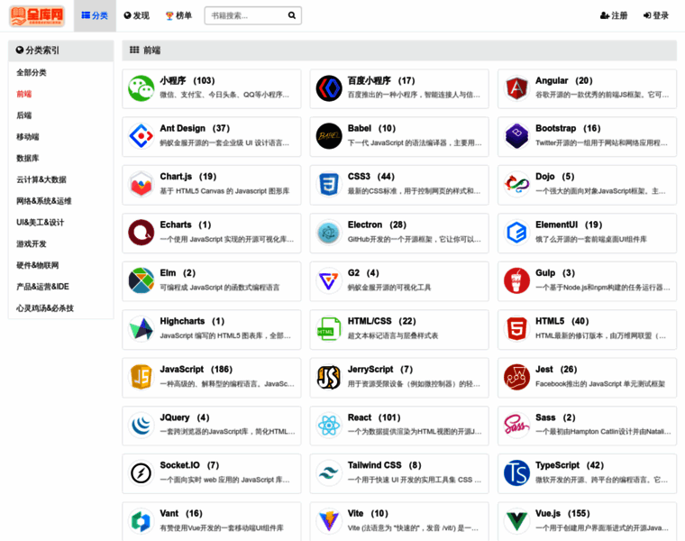Click the HTML/CSS file icon
This screenshot has height=541, width=685.
[x=329, y=328]
